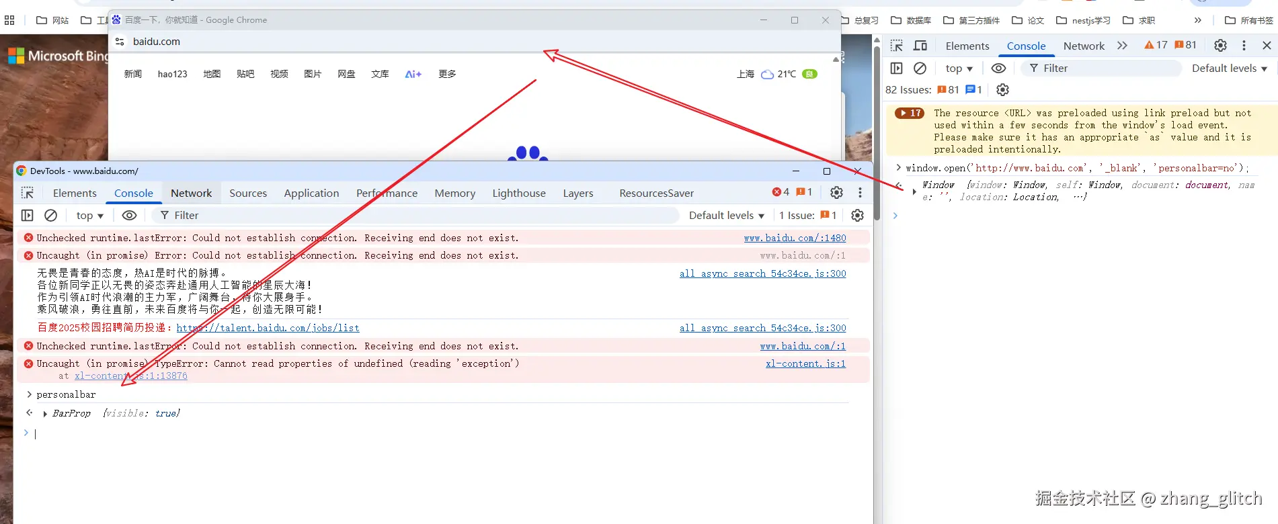Open xl-content.js:1:13876 stack link

coord(131,376)
